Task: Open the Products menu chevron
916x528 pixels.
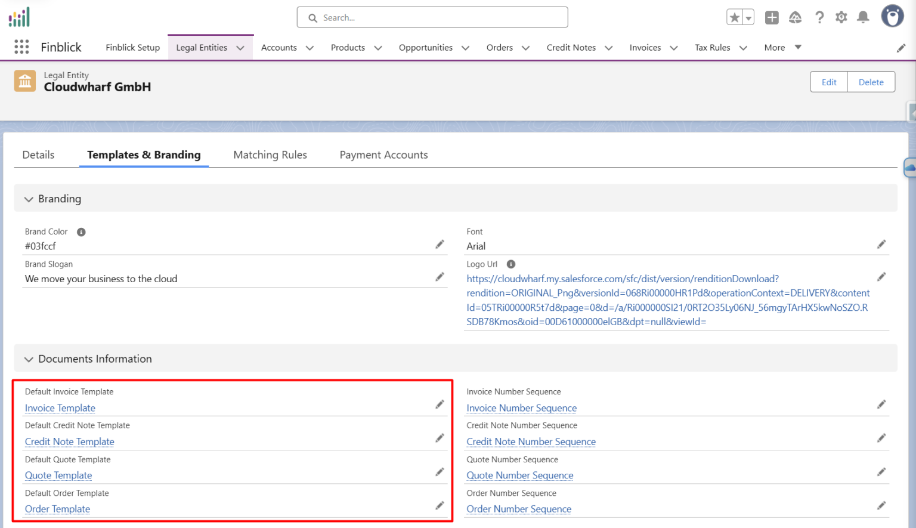Action: click(378, 48)
